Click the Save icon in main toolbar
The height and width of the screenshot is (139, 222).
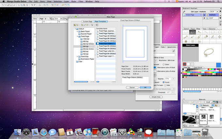[11, 5]
